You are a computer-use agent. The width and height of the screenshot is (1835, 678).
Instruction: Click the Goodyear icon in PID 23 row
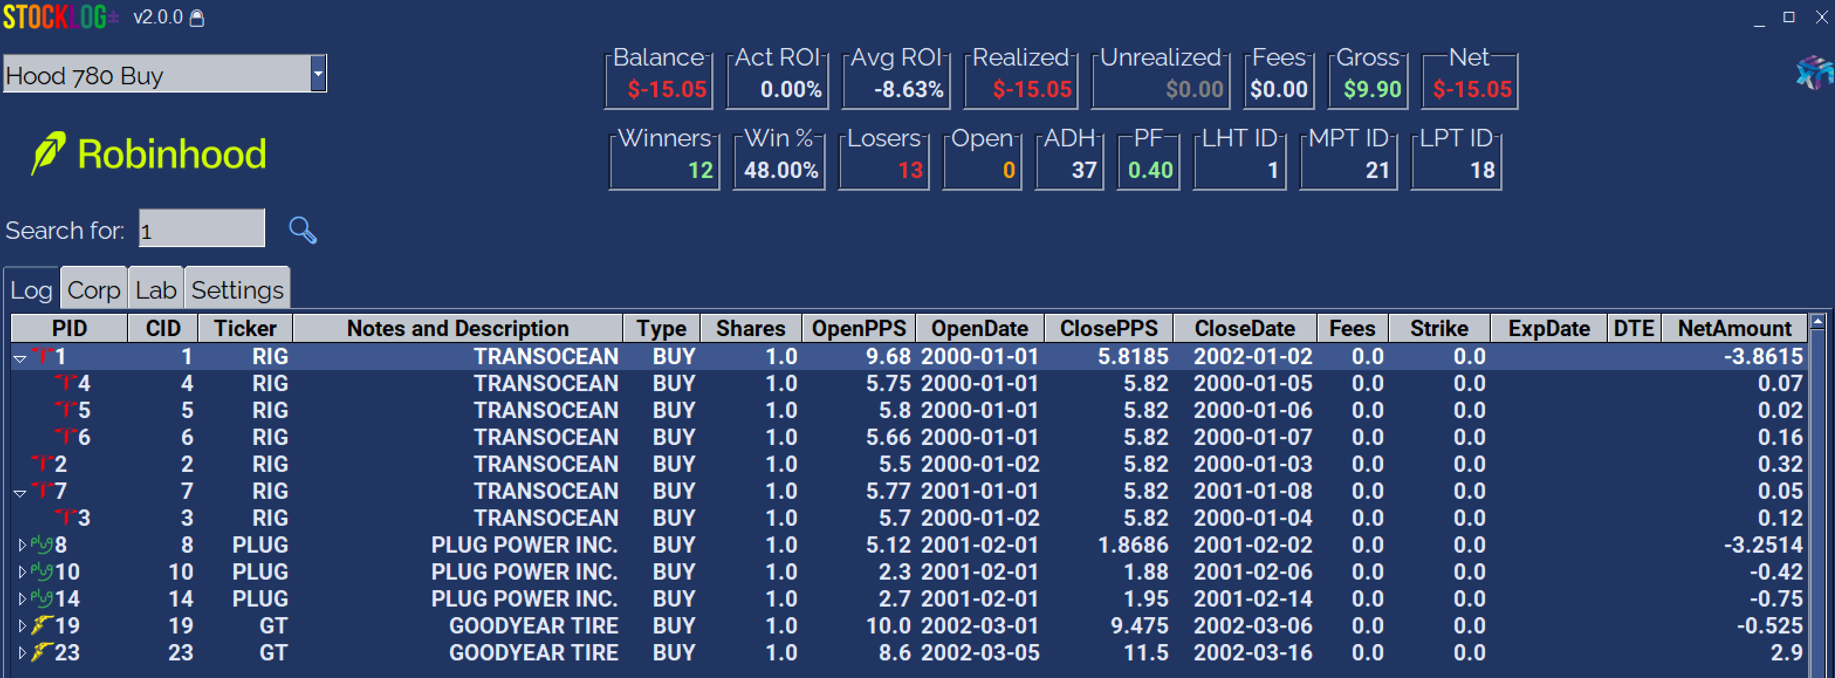click(42, 652)
